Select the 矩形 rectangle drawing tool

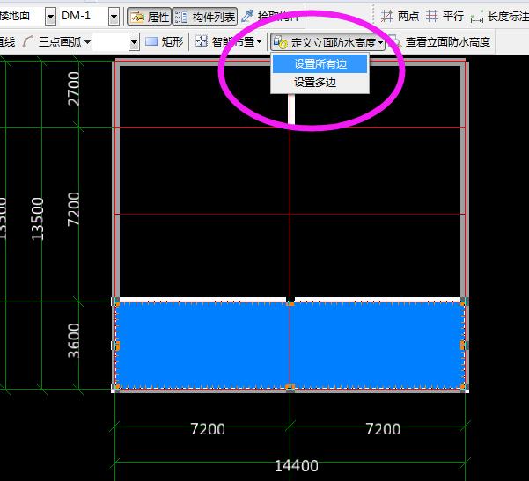[x=165, y=42]
